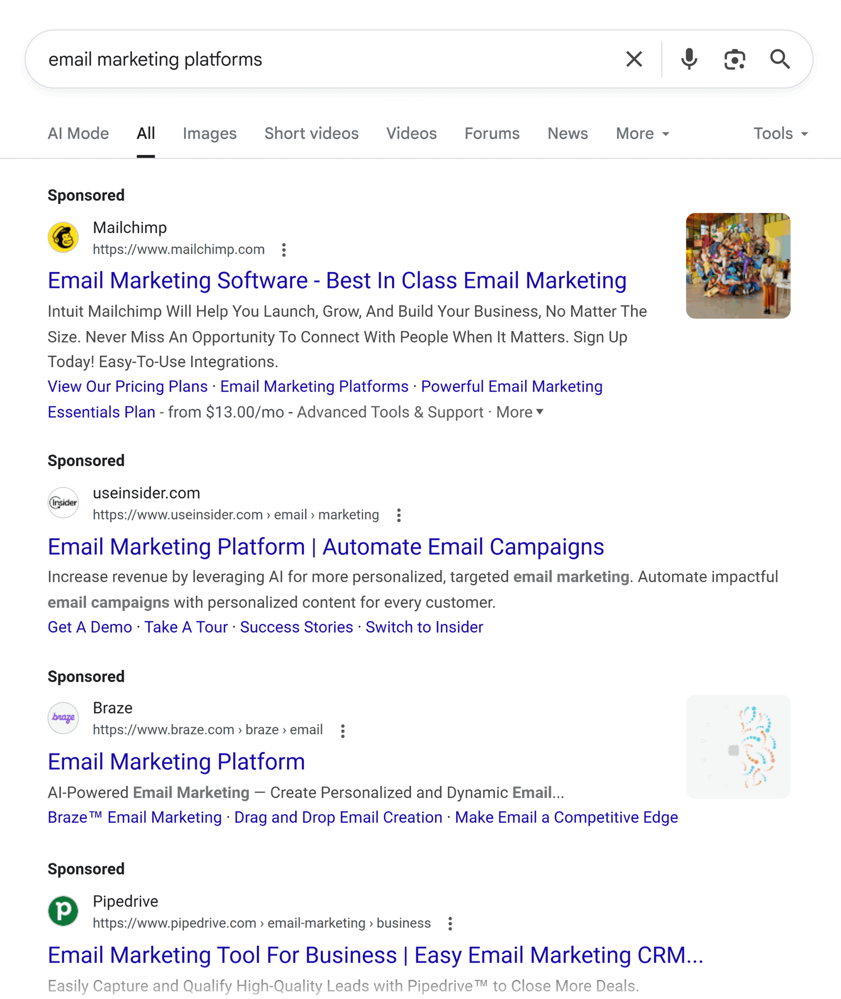Open the Braze™ Email Marketing sitelink
841x999 pixels.
(135, 818)
